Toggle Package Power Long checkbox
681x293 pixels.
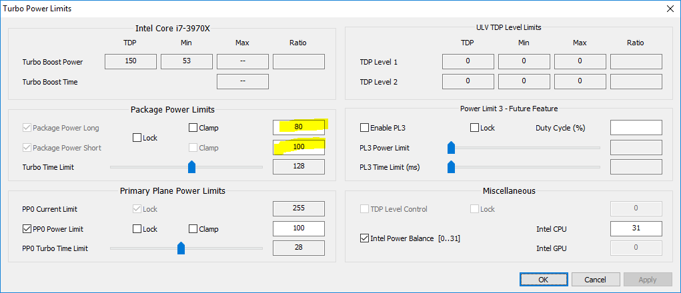pyautogui.click(x=27, y=128)
